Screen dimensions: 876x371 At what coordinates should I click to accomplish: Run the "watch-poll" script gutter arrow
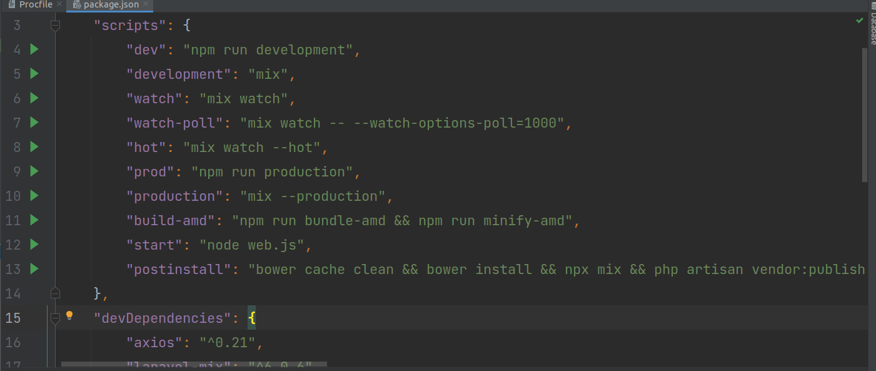click(x=34, y=123)
